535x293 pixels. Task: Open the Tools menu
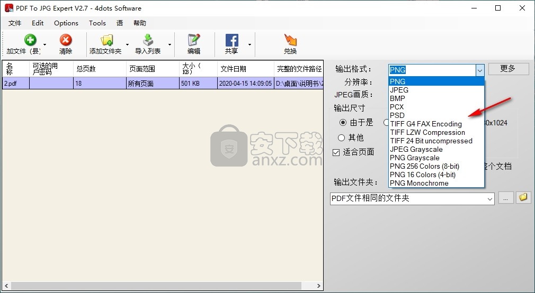97,23
